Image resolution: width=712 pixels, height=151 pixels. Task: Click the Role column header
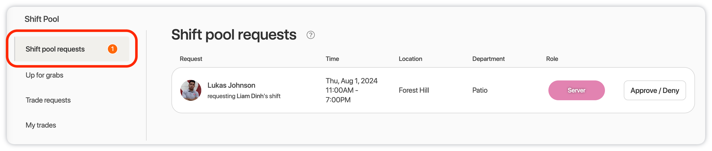coord(552,59)
